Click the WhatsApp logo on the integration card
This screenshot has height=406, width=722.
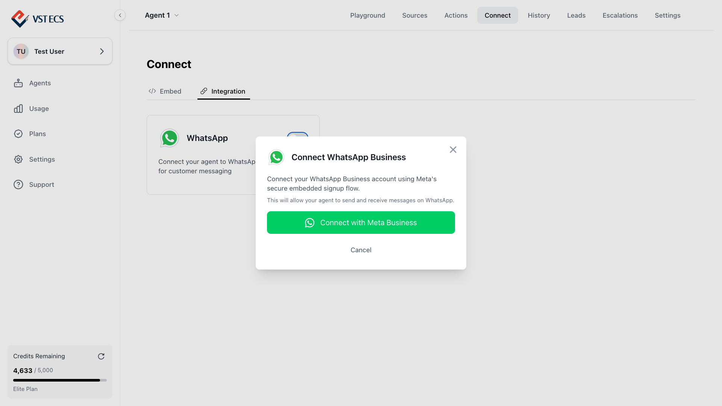pyautogui.click(x=170, y=138)
